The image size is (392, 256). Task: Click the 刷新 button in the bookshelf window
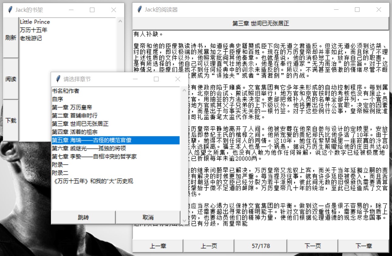pos(11,38)
